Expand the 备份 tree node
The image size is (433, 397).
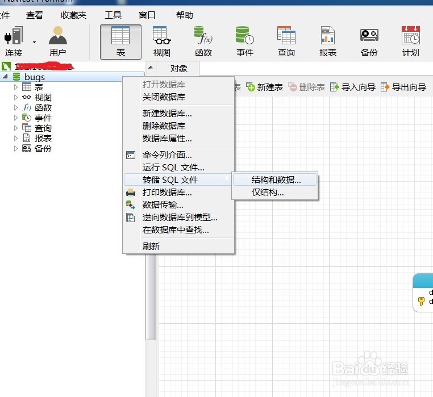pyautogui.click(x=16, y=149)
